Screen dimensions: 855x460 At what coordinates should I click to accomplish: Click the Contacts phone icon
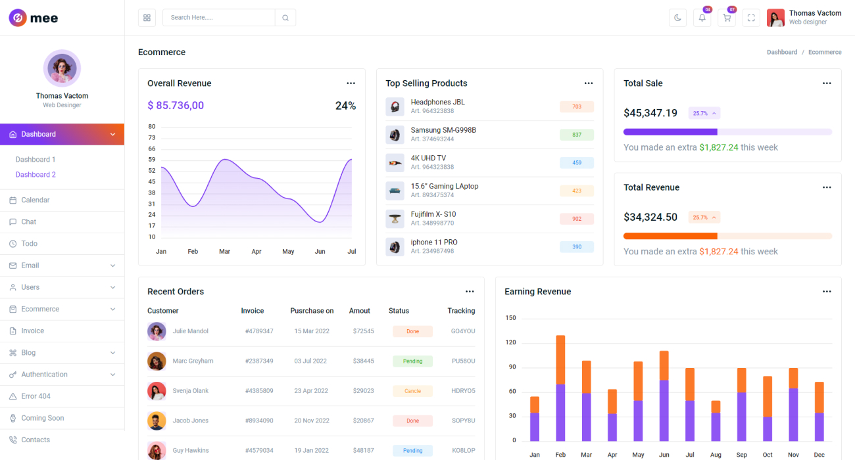click(12, 440)
